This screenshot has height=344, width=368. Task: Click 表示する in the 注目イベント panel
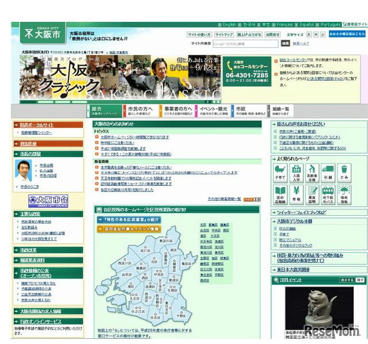tap(347, 280)
